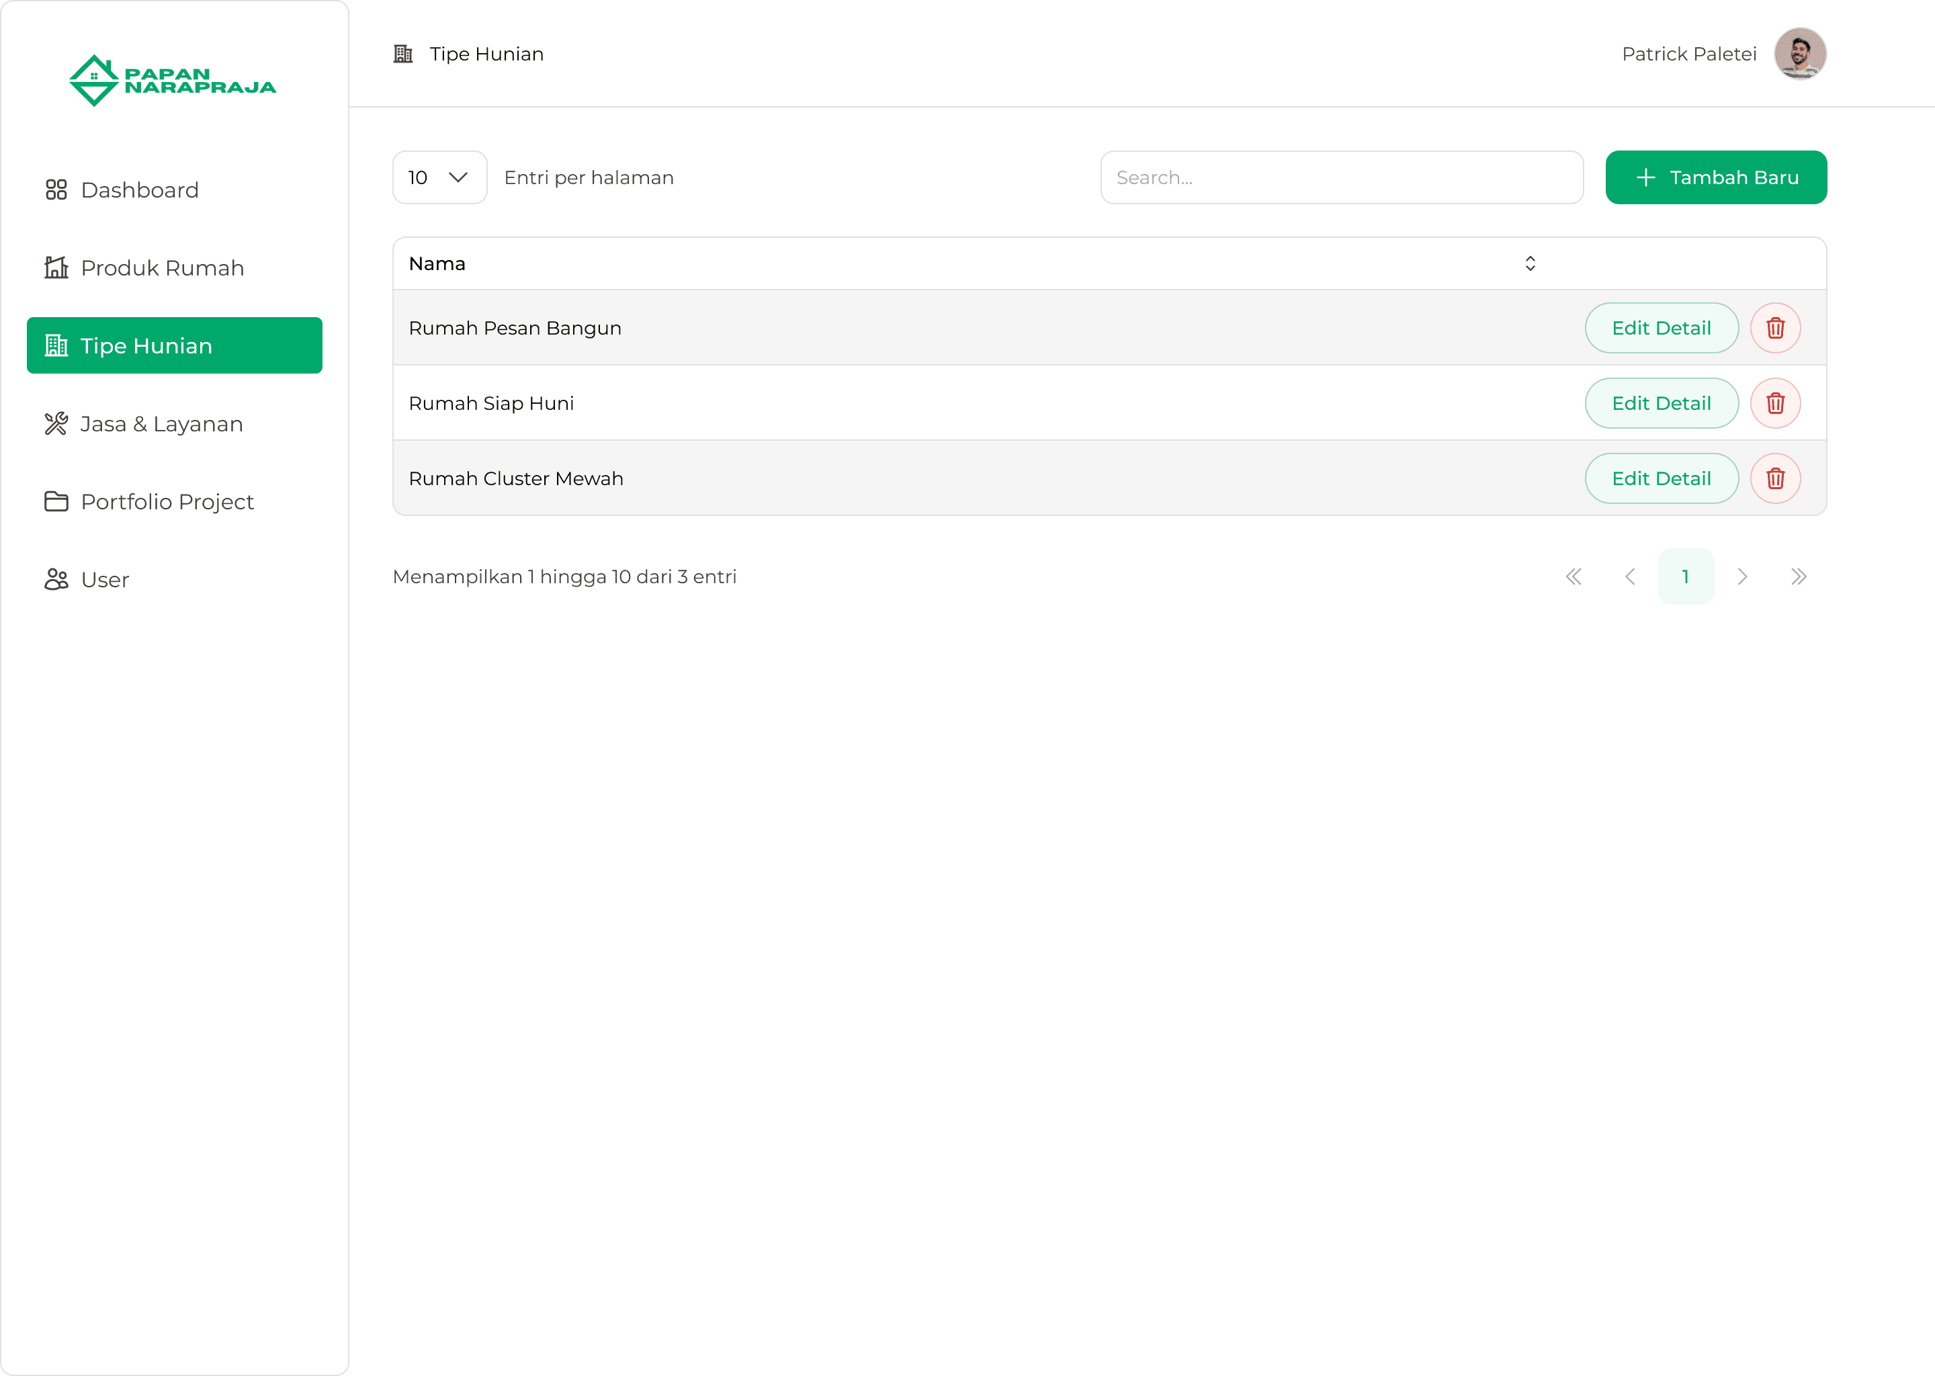Sort table by the Nama column arrows
The height and width of the screenshot is (1376, 1935).
(1529, 263)
